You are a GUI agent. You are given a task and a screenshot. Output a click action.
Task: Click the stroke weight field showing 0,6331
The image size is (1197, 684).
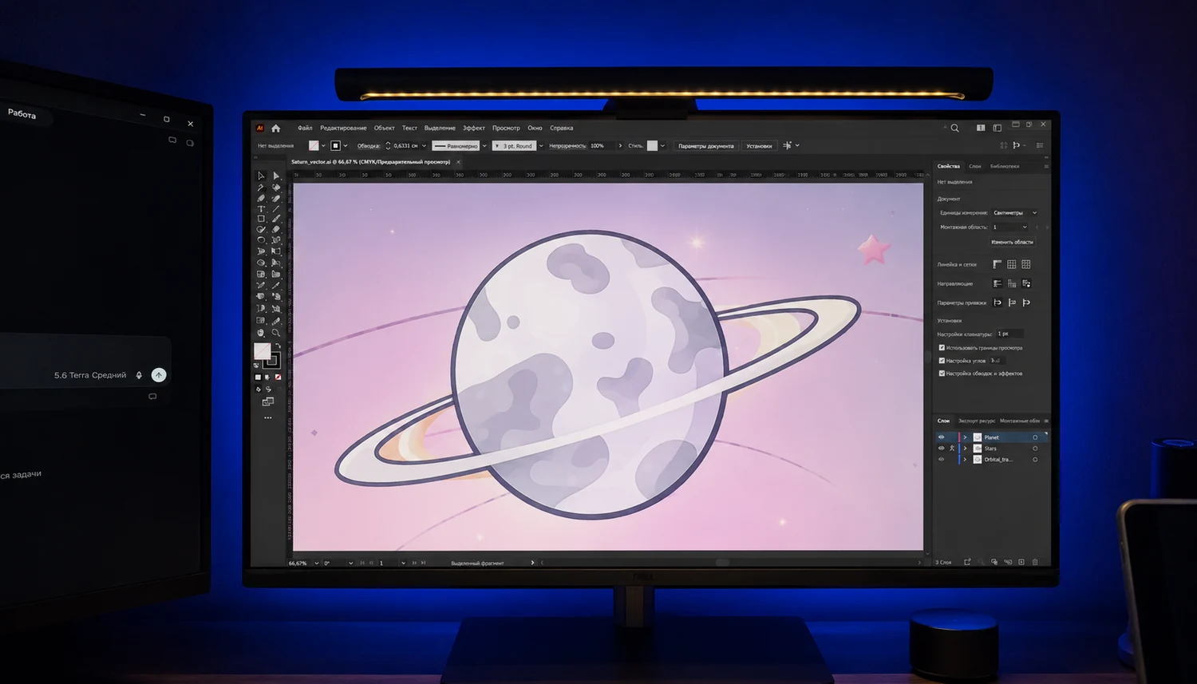[x=406, y=146]
